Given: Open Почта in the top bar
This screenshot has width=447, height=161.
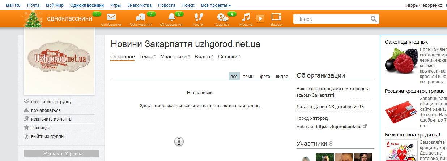Looking at the screenshot, I should click(x=33, y=5).
